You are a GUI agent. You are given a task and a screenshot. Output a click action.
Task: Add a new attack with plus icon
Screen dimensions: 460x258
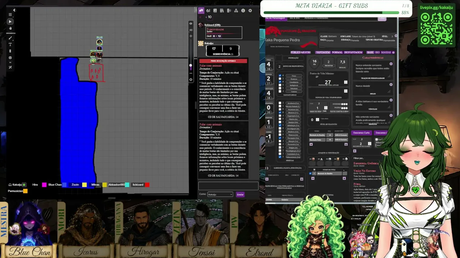tap(311, 144)
